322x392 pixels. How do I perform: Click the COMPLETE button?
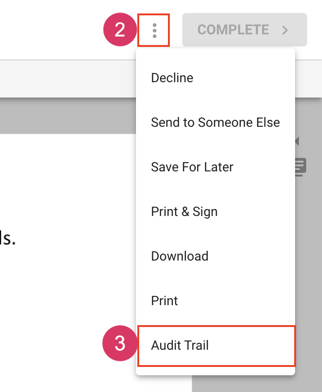[x=233, y=30]
